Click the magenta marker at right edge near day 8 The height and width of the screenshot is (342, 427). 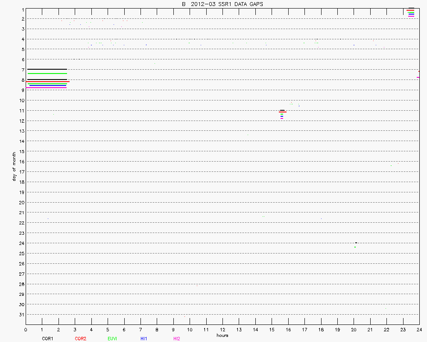(x=418, y=77)
